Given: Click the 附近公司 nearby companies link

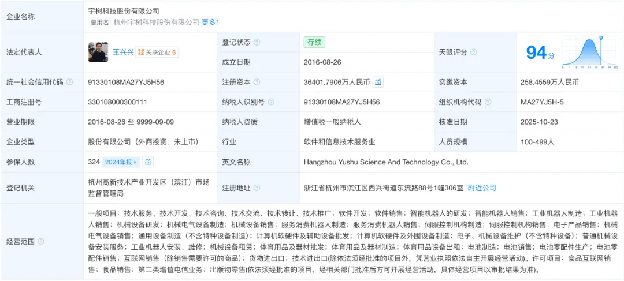Looking at the screenshot, I should click(482, 188).
